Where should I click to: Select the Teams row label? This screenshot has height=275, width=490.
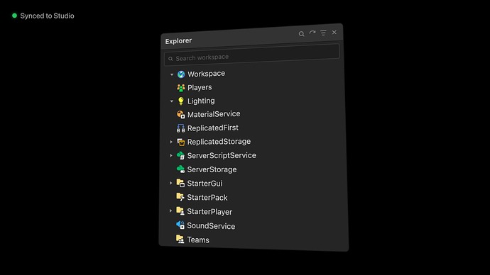pyautogui.click(x=198, y=240)
